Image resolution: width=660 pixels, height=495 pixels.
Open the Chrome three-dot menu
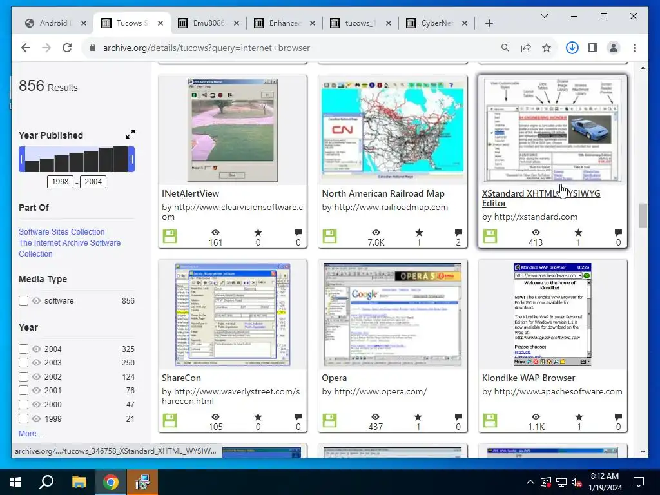634,48
